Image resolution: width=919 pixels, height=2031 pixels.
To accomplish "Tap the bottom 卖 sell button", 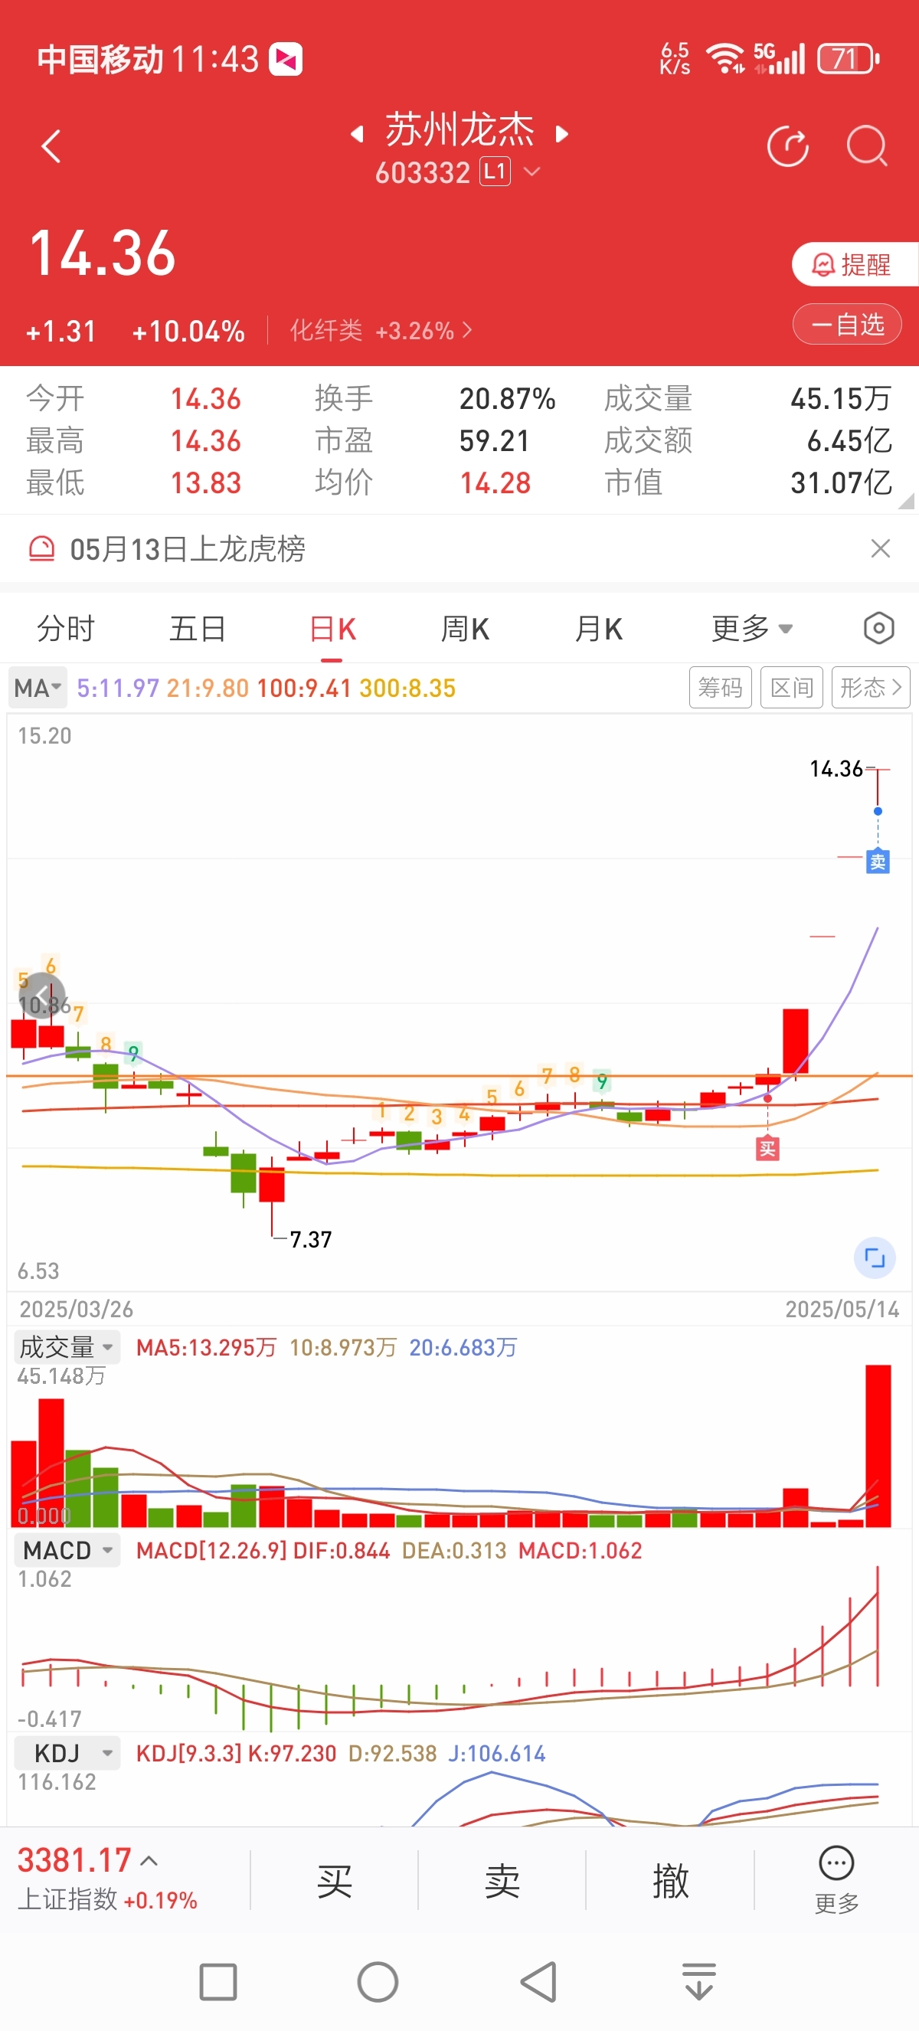I will [502, 1882].
